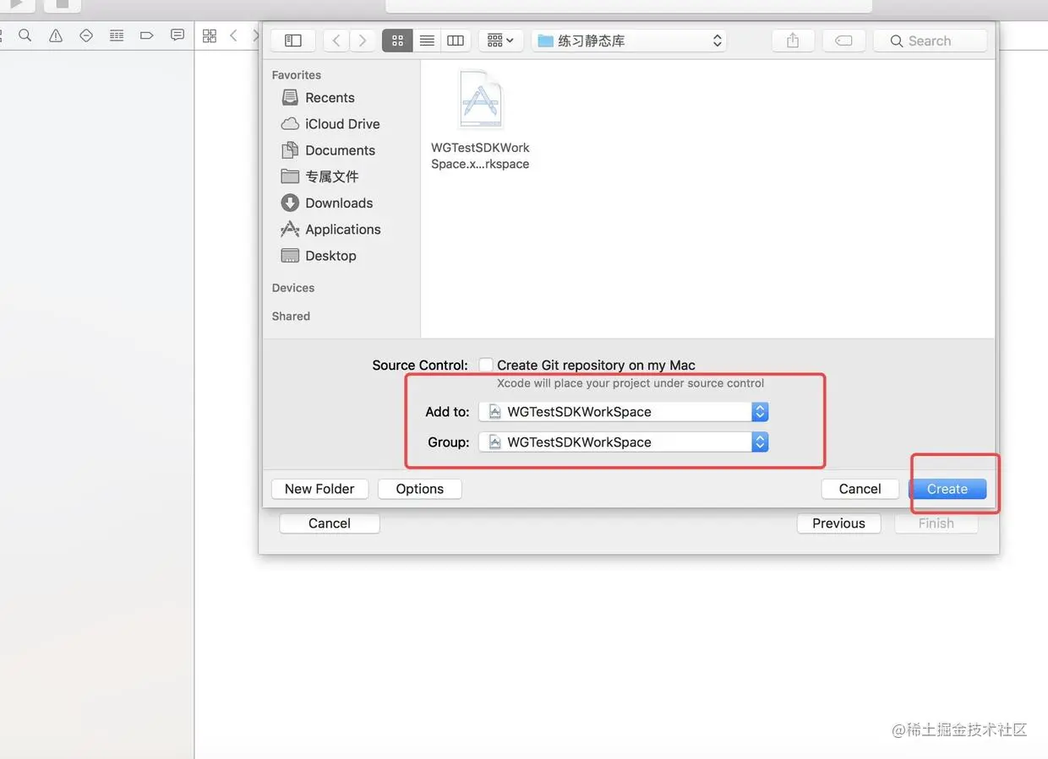This screenshot has height=759, width=1048.
Task: Click Cancel on the project assistant sheet
Action: (x=330, y=523)
